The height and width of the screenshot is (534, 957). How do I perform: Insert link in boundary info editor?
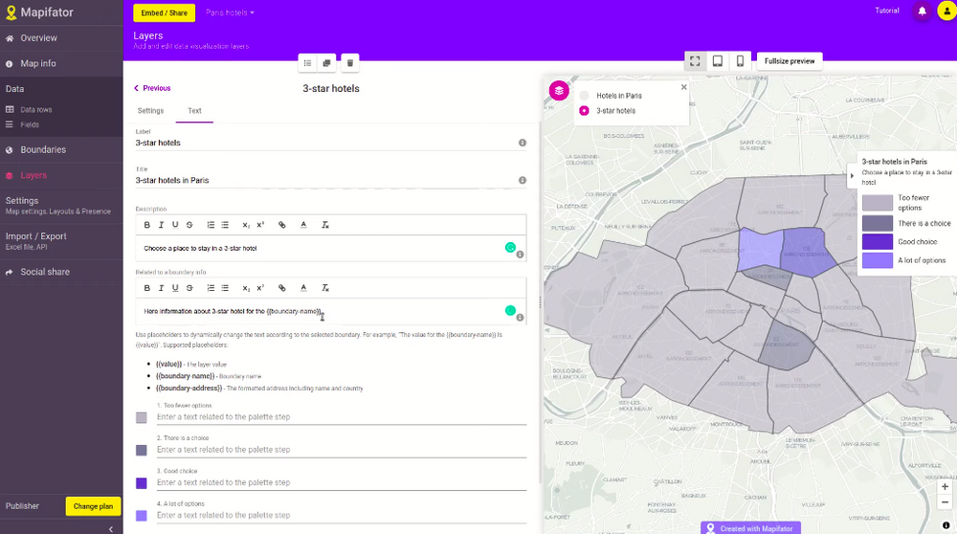[x=282, y=287]
